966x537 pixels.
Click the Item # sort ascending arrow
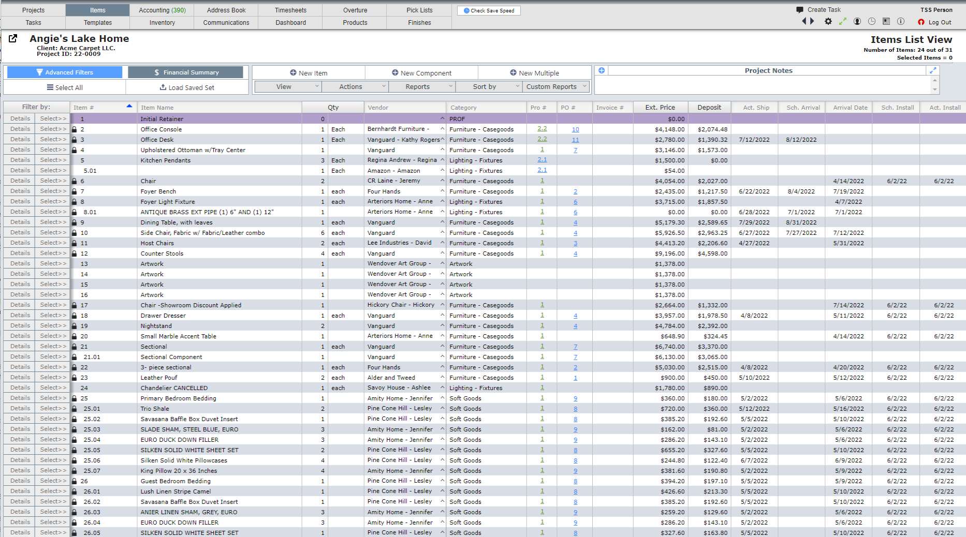[129, 106]
